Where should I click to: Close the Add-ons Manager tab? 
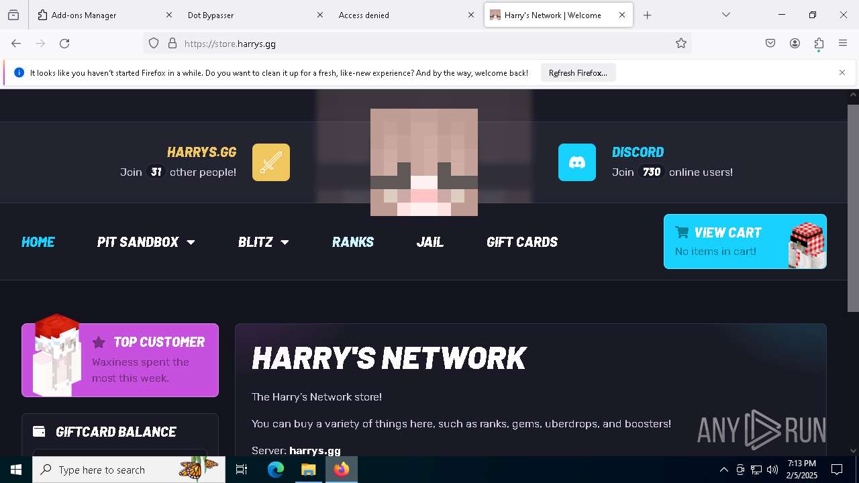click(169, 15)
